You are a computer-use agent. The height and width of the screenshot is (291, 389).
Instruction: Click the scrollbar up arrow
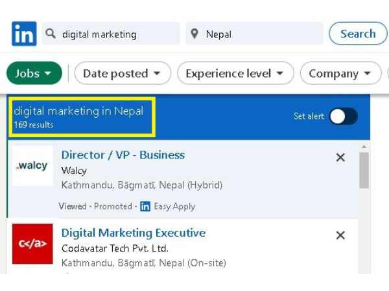pyautogui.click(x=364, y=147)
